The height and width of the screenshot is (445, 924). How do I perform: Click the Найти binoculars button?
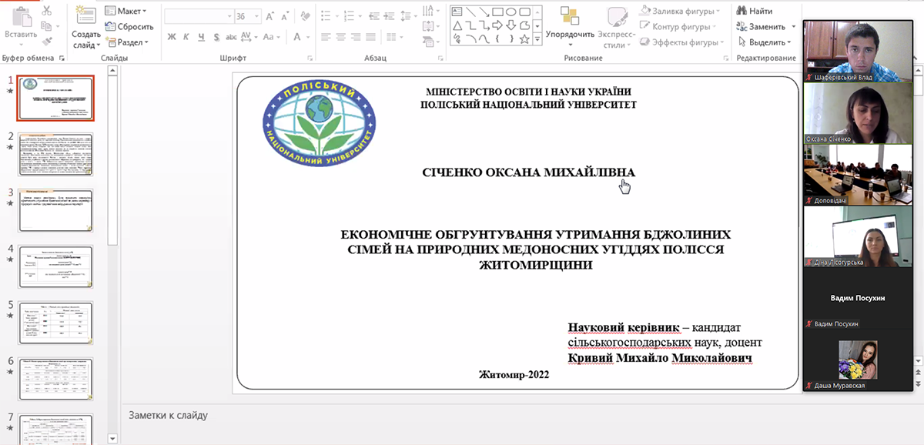click(x=755, y=11)
